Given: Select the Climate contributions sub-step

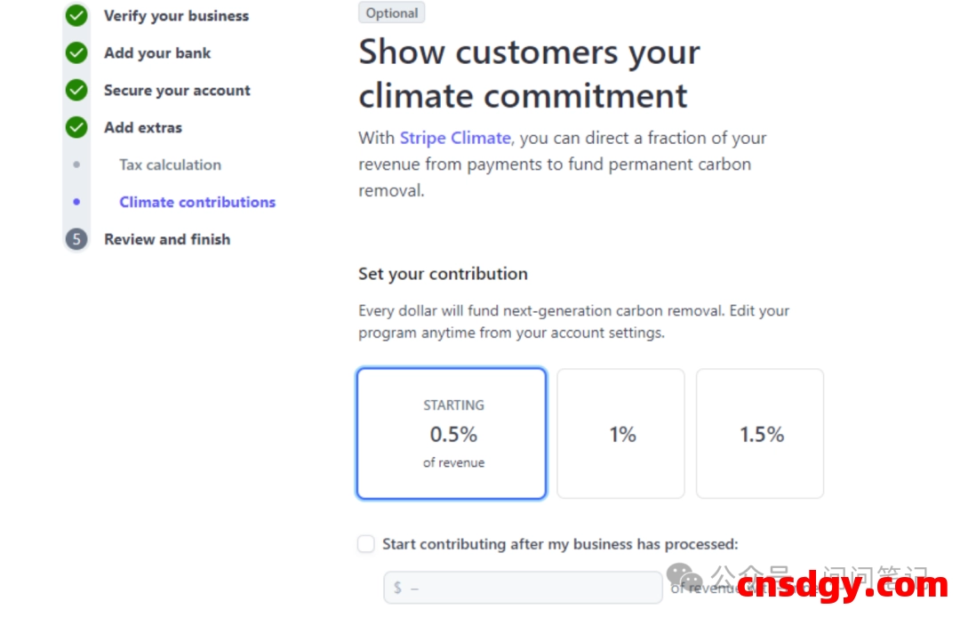Looking at the screenshot, I should coord(197,202).
